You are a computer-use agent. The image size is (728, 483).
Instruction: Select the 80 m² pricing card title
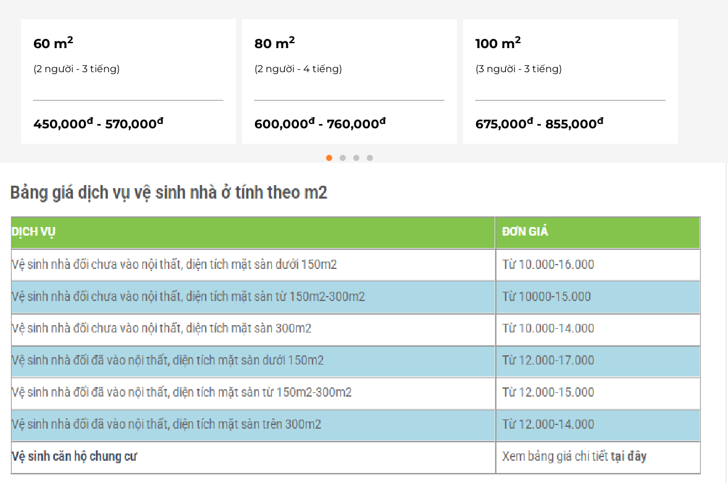275,43
